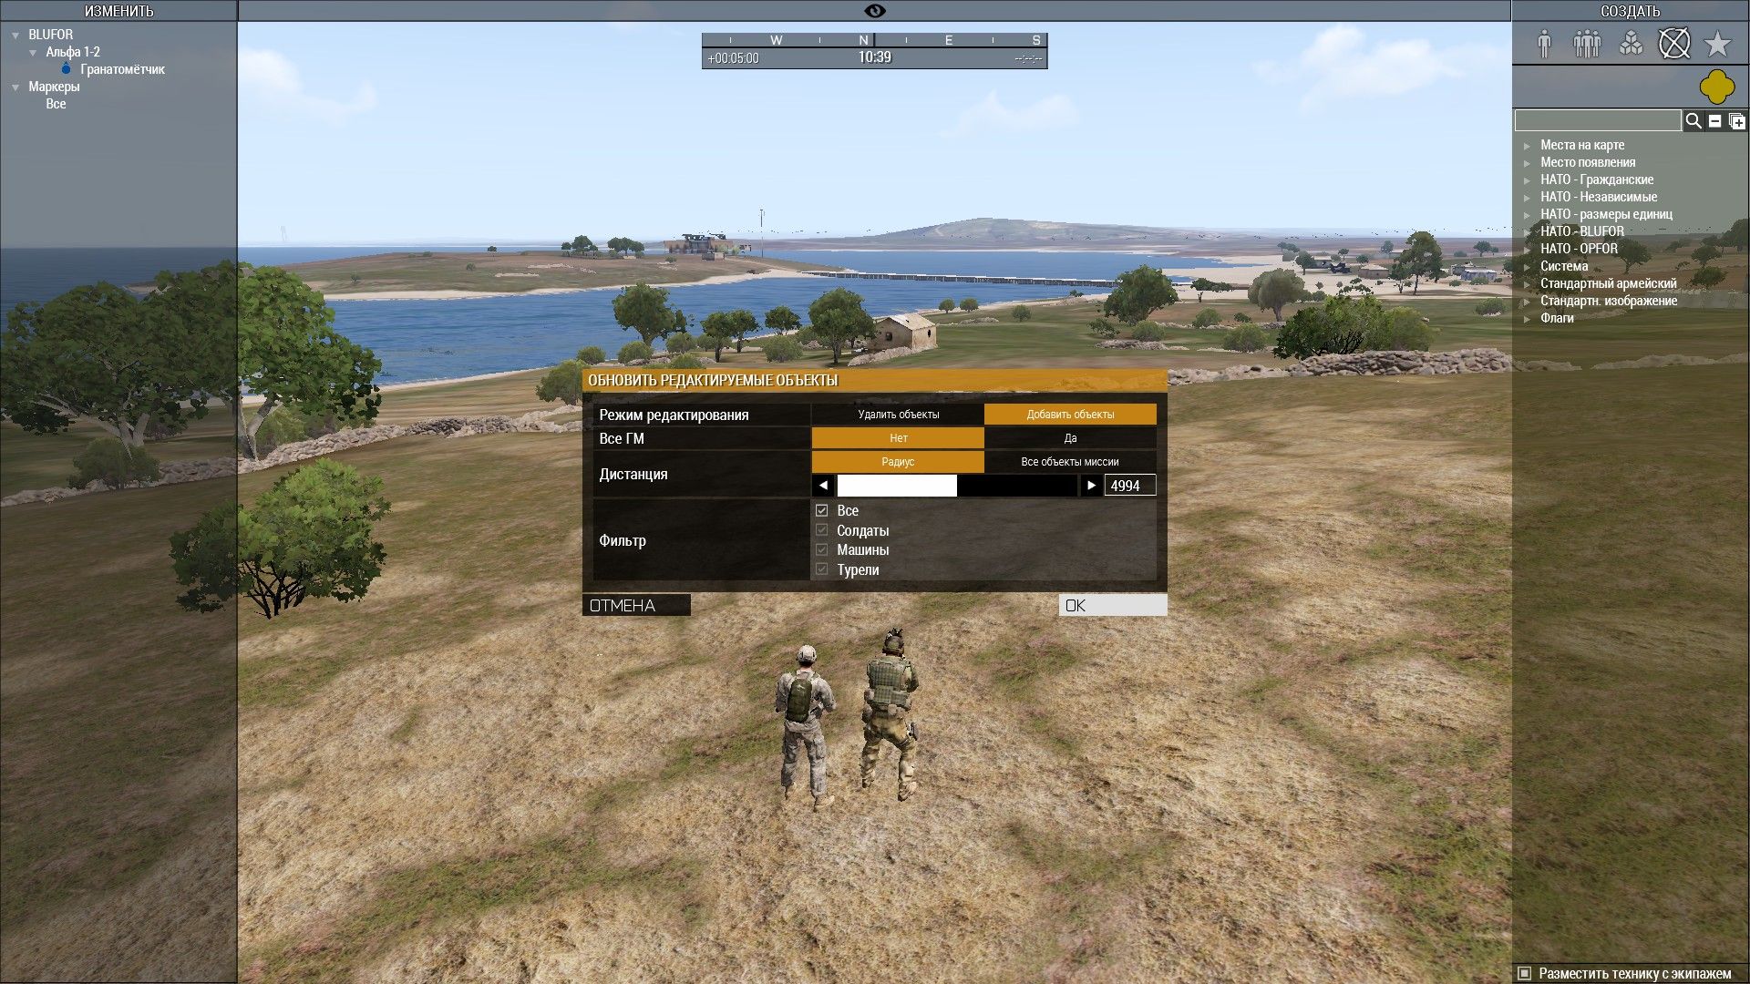Select the single units create mode icon
The height and width of the screenshot is (984, 1750).
[1544, 43]
